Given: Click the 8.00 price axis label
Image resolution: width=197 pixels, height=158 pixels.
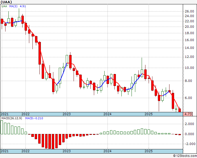Looking at the screenshot, I should (189, 81).
